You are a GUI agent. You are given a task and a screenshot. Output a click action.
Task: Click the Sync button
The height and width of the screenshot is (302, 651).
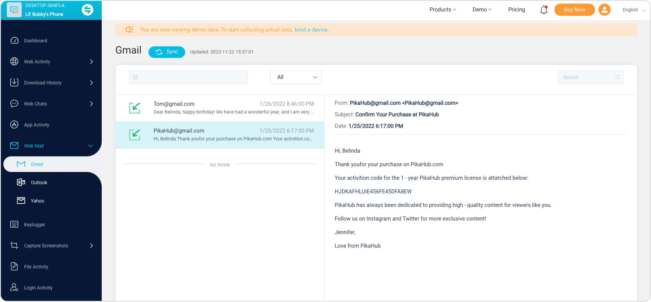[x=167, y=52]
